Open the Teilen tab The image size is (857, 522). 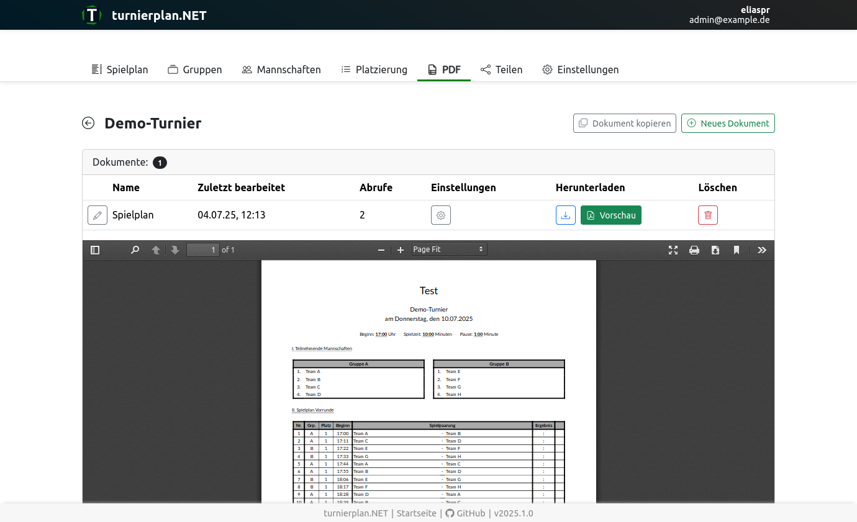[x=502, y=70]
